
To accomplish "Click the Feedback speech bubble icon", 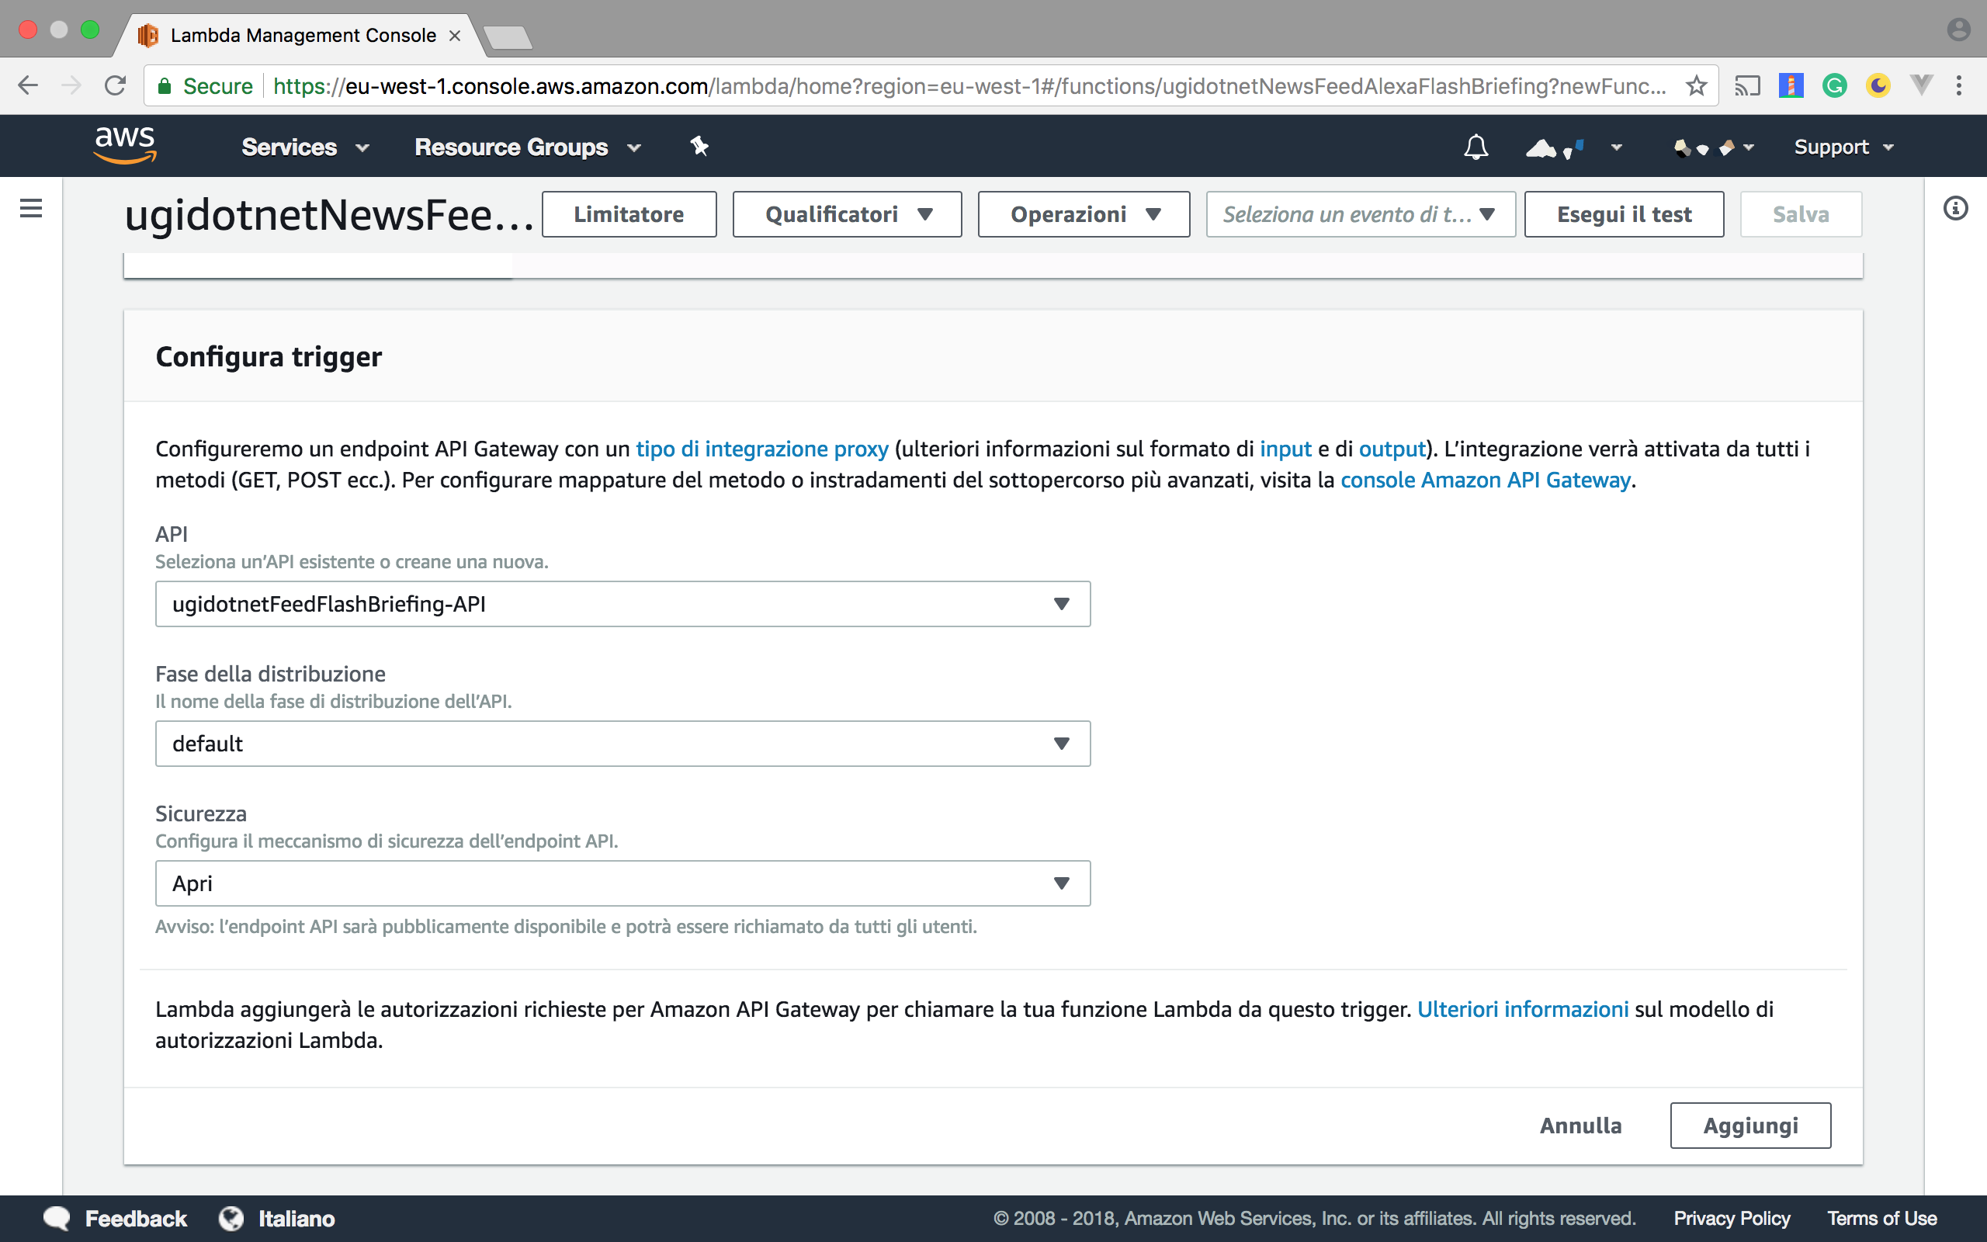I will coord(57,1218).
